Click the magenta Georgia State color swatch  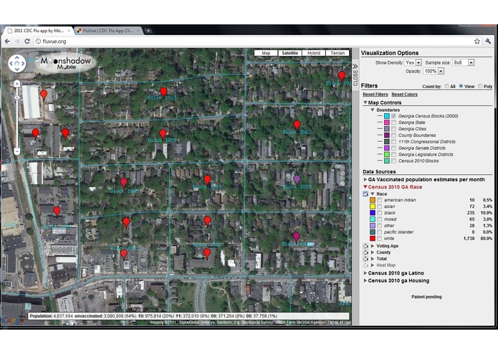tap(386, 123)
